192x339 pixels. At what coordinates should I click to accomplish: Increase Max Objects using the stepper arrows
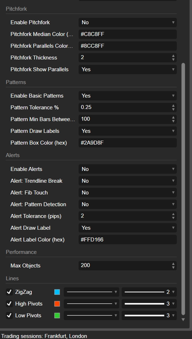point(172,264)
